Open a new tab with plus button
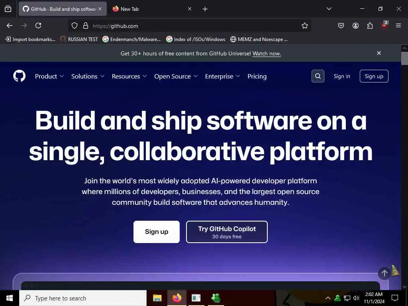 [x=205, y=9]
